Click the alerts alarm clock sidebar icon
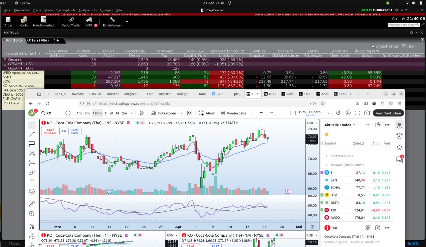The image size is (426, 247). tap(399, 136)
